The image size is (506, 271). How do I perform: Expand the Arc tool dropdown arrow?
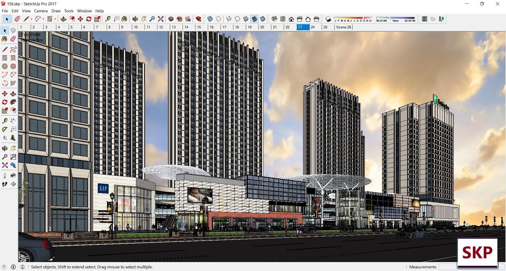[x=43, y=19]
